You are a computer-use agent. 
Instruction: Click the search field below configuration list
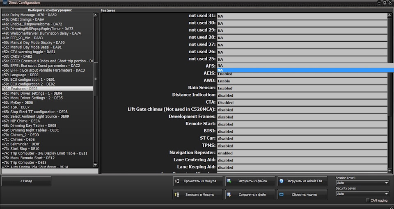pyautogui.click(x=50, y=171)
